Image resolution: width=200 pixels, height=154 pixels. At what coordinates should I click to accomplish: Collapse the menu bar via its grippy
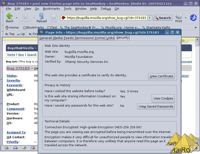(2, 9)
